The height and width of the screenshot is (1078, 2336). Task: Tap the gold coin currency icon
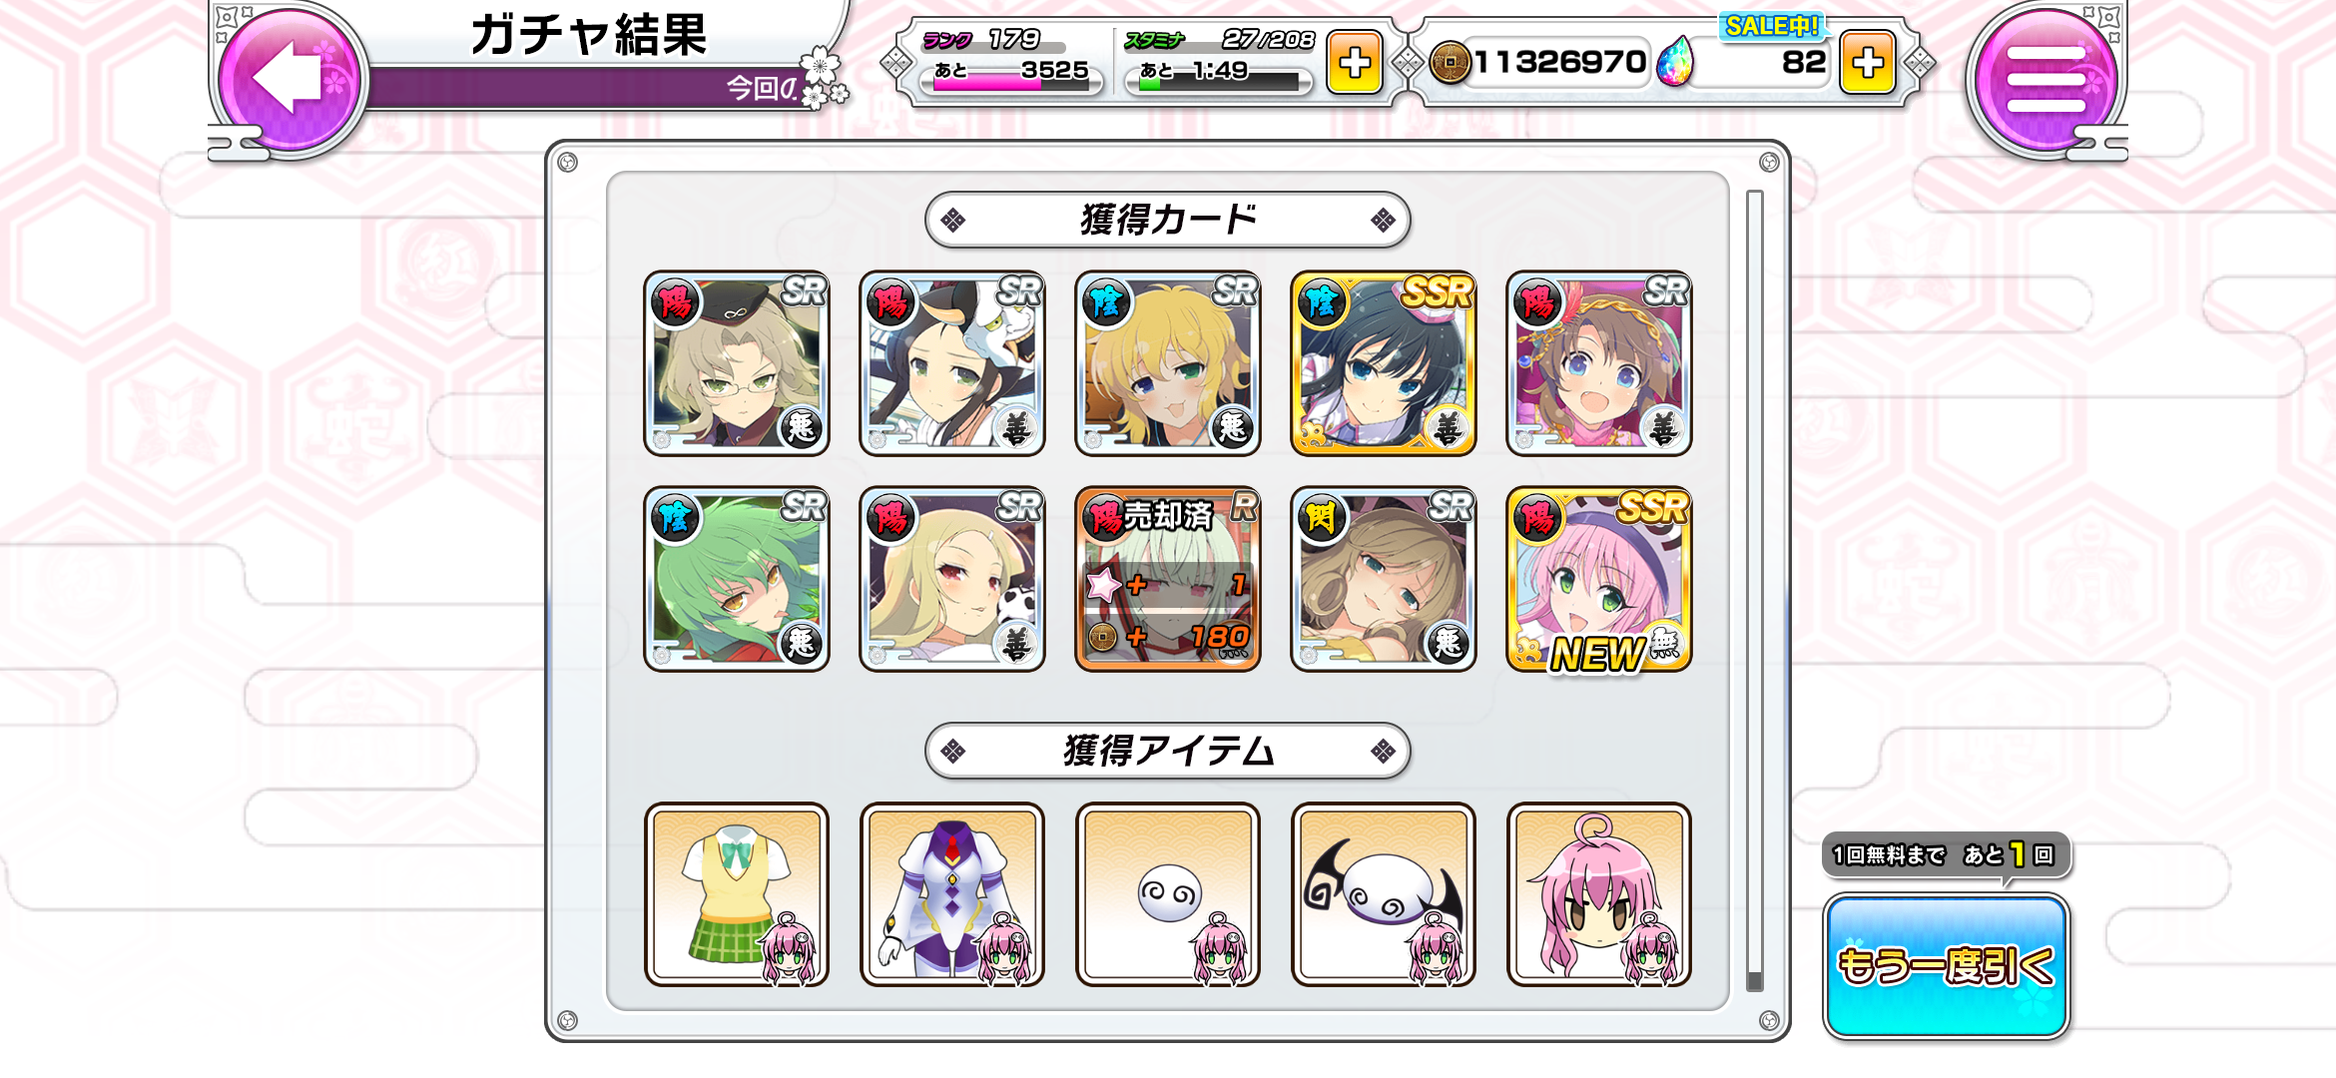1450,63
